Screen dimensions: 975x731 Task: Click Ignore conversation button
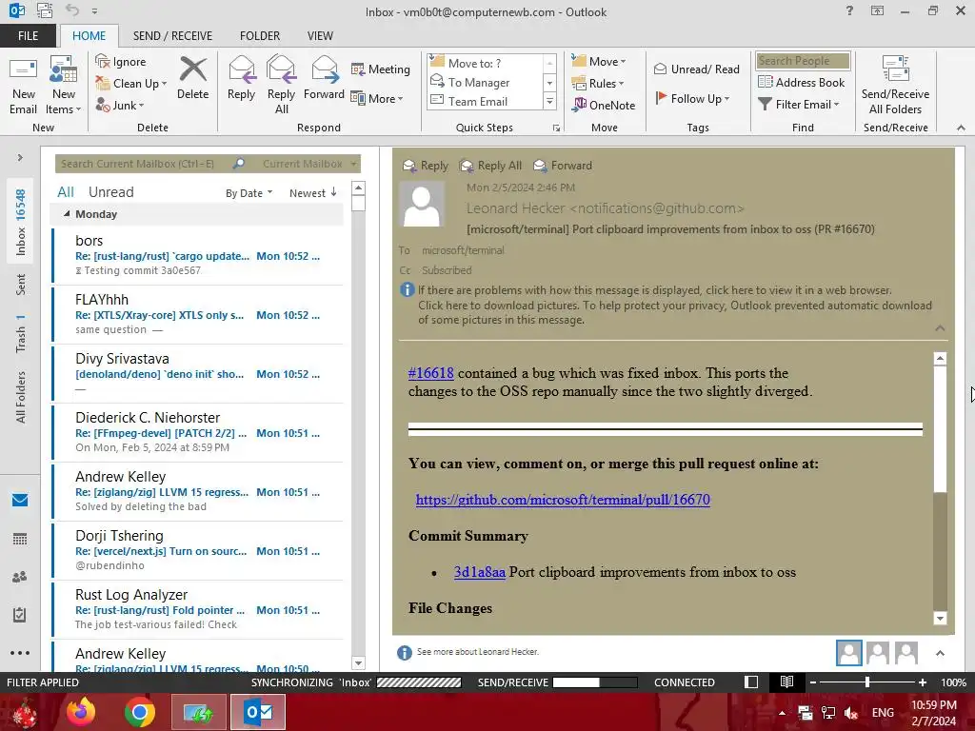(x=121, y=62)
